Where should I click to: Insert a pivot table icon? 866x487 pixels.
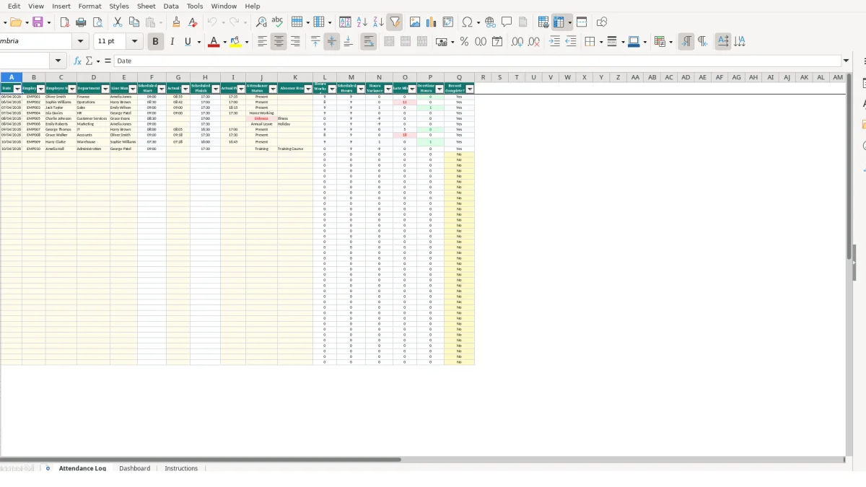[x=448, y=22]
